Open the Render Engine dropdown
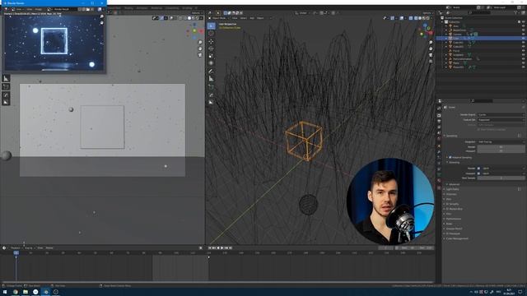The image size is (527, 296). (501, 115)
